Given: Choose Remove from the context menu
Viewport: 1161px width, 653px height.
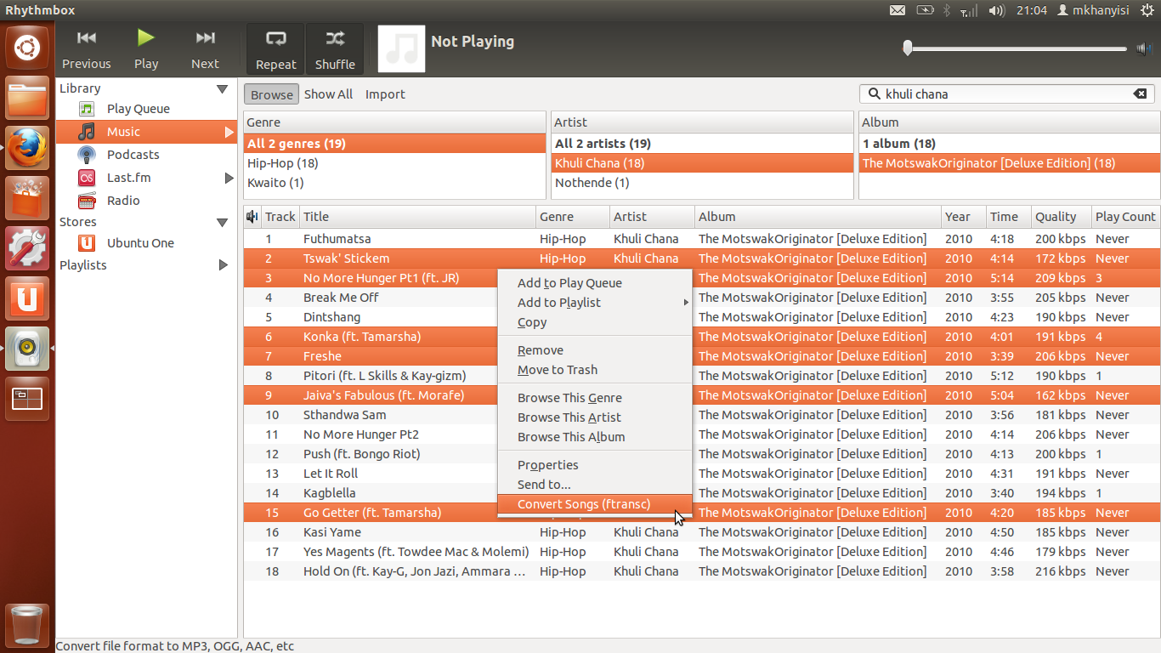Looking at the screenshot, I should pos(595,350).
